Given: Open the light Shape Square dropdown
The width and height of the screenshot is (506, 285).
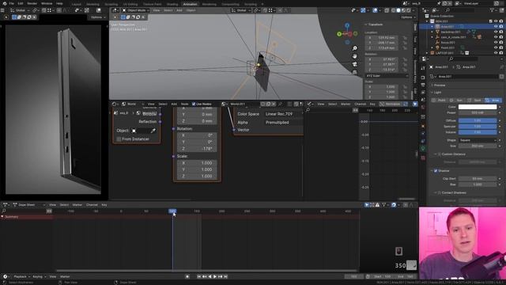Looking at the screenshot, I should pos(478,140).
